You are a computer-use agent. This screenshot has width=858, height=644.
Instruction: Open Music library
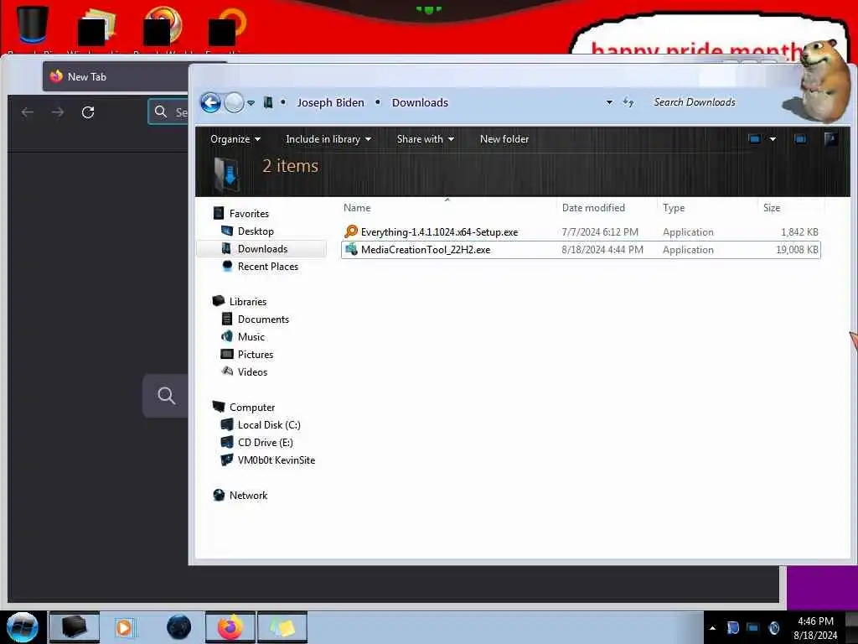[251, 337]
